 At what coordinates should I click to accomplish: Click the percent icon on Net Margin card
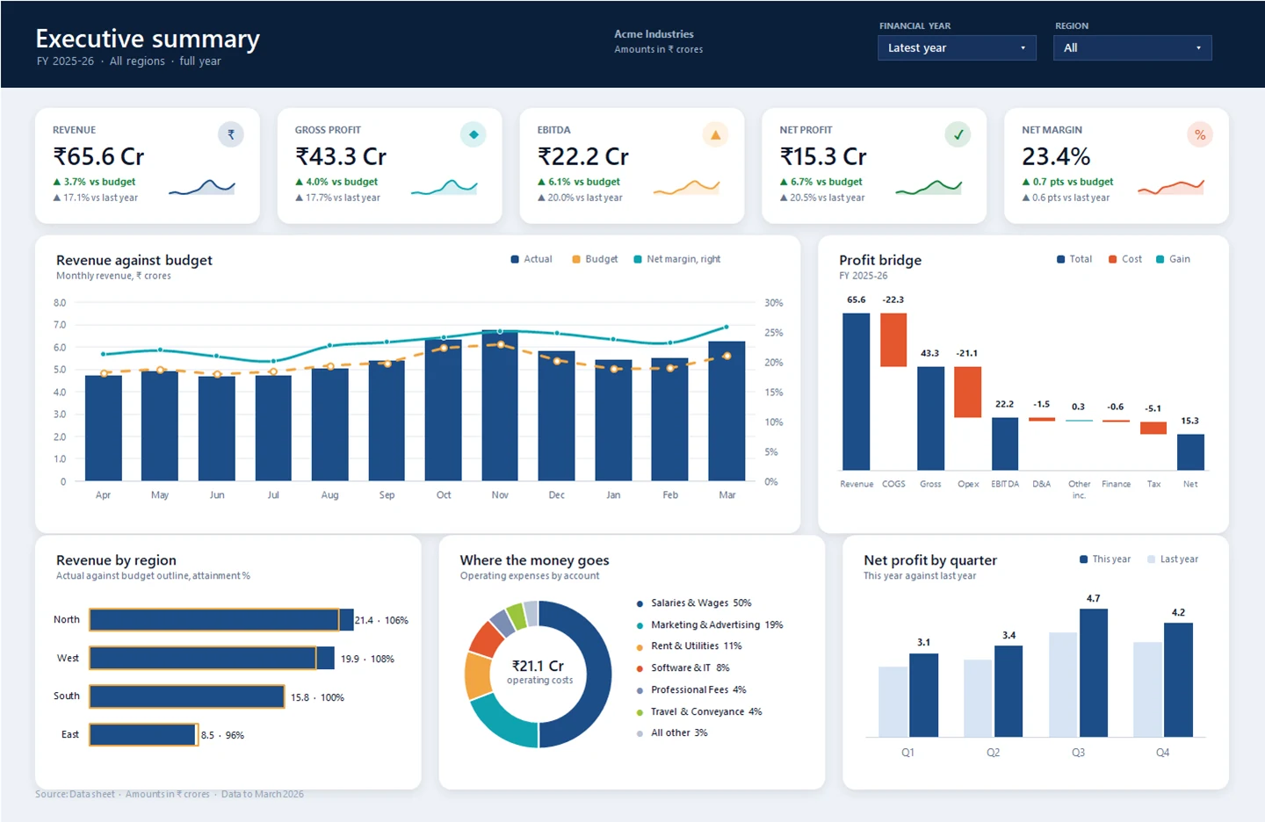1200,134
